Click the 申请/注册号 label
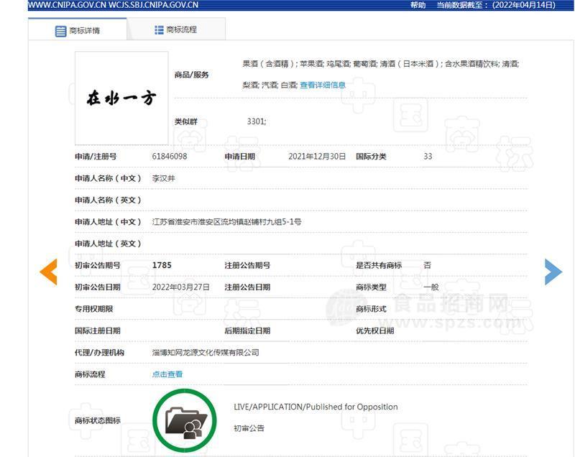The height and width of the screenshot is (457, 575). click(x=96, y=157)
